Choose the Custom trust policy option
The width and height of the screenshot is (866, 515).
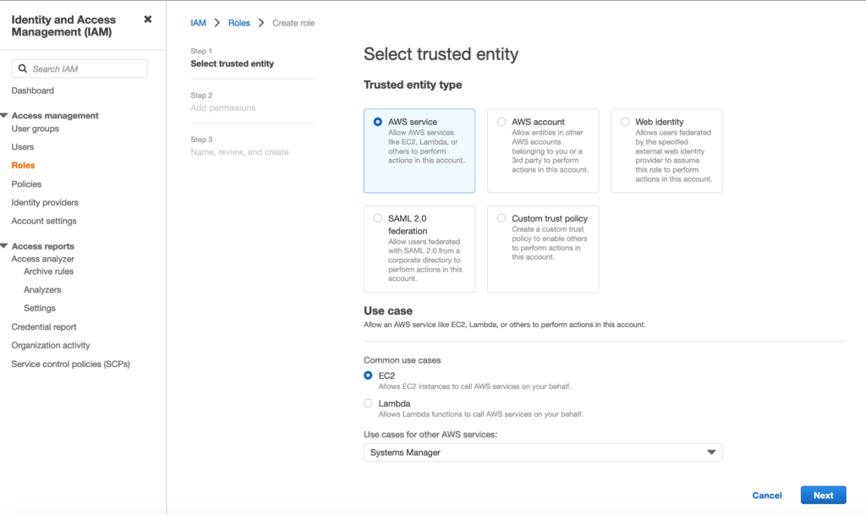coord(502,217)
